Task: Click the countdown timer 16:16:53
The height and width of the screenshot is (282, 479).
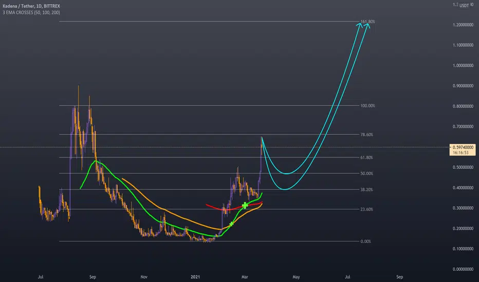Action: [x=460, y=152]
